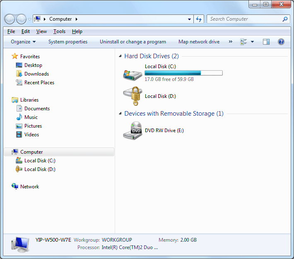Open the address bar history dropdown
The width and height of the screenshot is (294, 259).
point(189,19)
